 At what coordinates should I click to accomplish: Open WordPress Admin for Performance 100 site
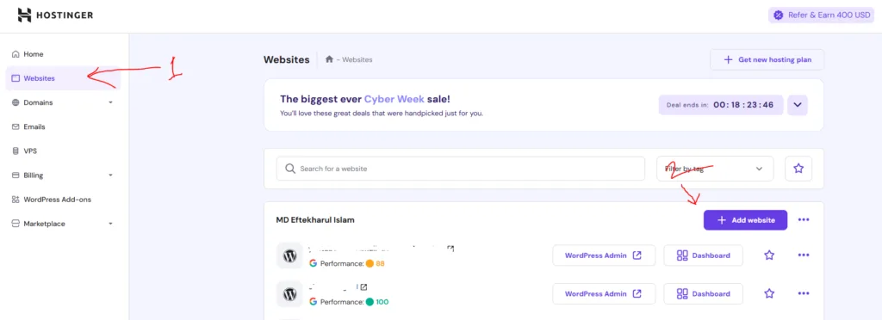[604, 293]
